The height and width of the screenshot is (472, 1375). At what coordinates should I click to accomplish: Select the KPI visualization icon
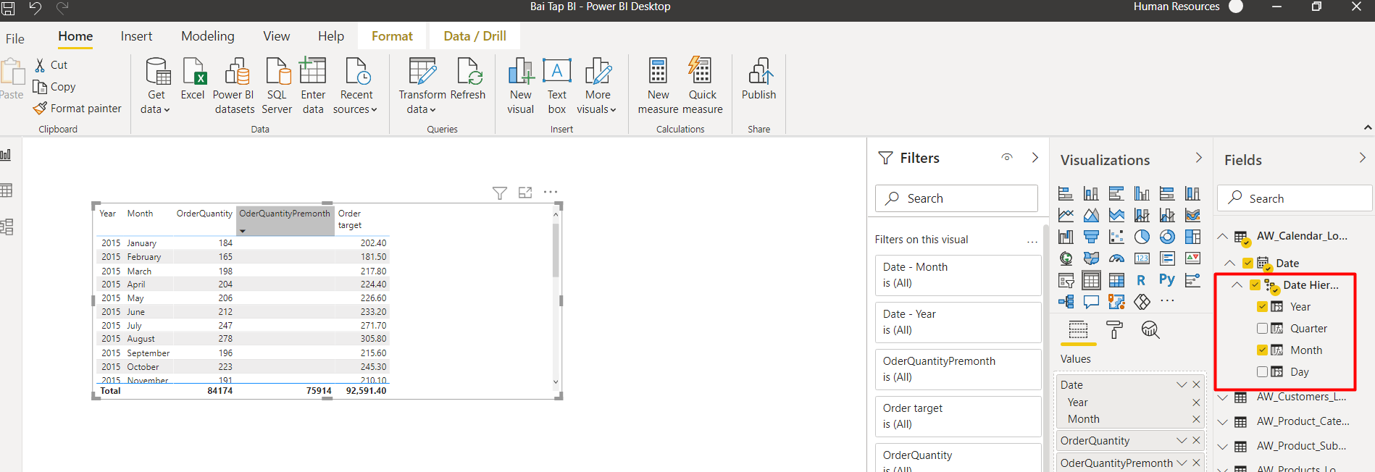(x=1192, y=258)
